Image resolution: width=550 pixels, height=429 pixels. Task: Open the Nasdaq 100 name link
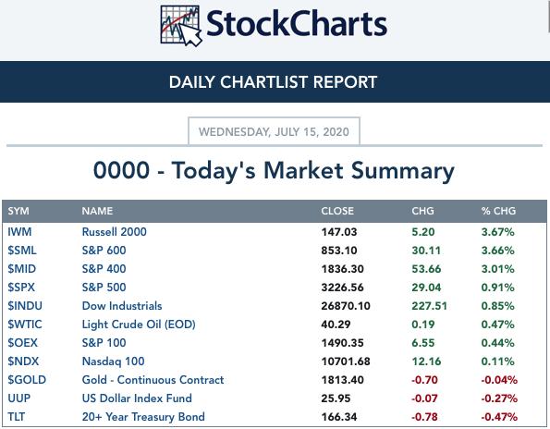pos(114,362)
